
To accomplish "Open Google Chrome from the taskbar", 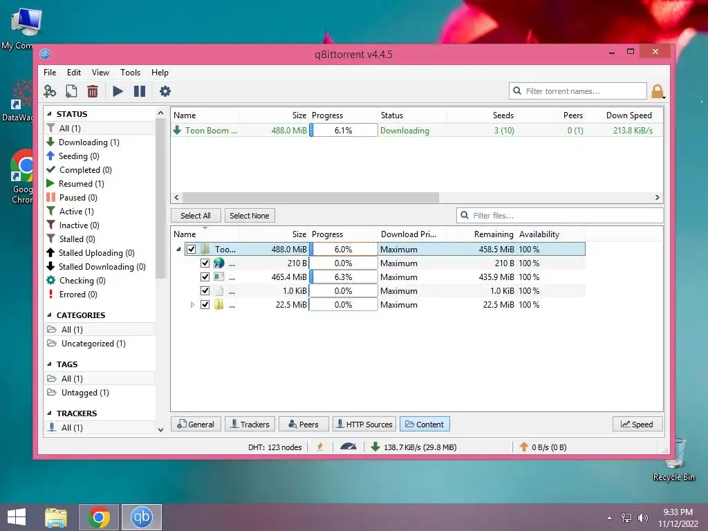I will coord(99,517).
